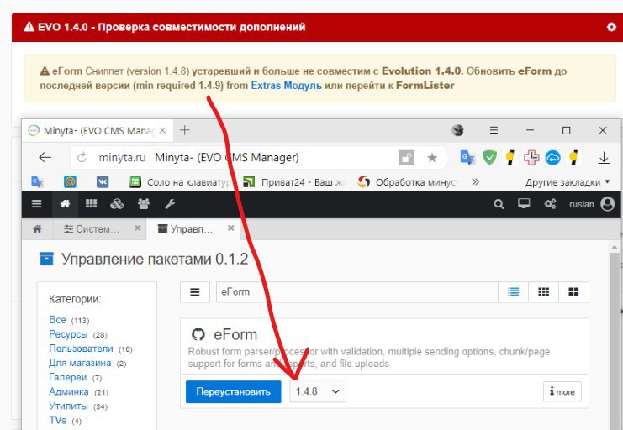Open the manager search
623x430 pixels.
(499, 204)
